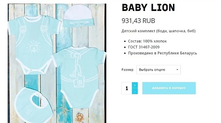Click the white baby hat in photo
Screen dimensions: 221x123
pos(78,16)
